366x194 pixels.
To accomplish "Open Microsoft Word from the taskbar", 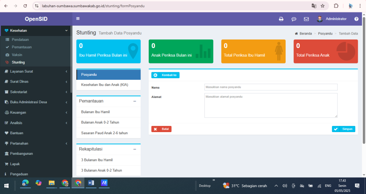I will pyautogui.click(x=91, y=183).
